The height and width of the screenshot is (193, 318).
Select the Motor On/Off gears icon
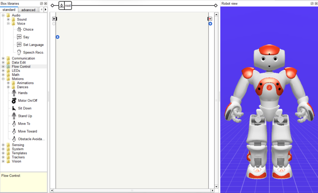click(14, 101)
